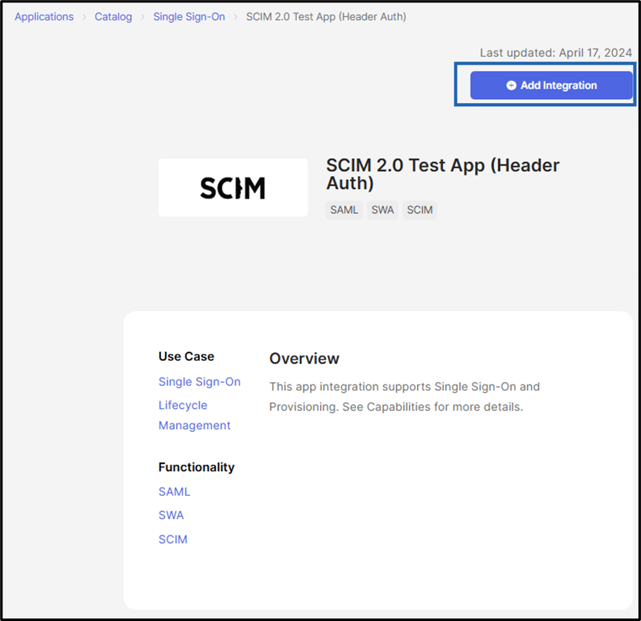Click the Add Integration button
The height and width of the screenshot is (621, 641).
click(551, 85)
